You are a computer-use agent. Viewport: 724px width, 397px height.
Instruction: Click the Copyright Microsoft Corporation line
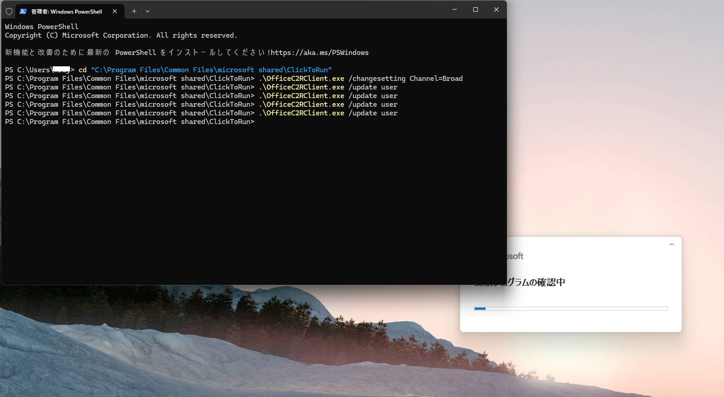pyautogui.click(x=121, y=35)
